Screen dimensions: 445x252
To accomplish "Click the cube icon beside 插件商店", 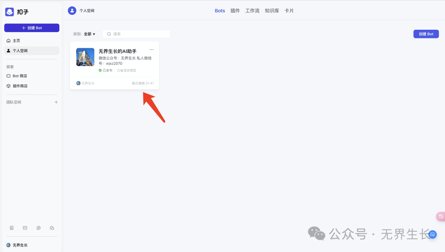I will coord(9,86).
